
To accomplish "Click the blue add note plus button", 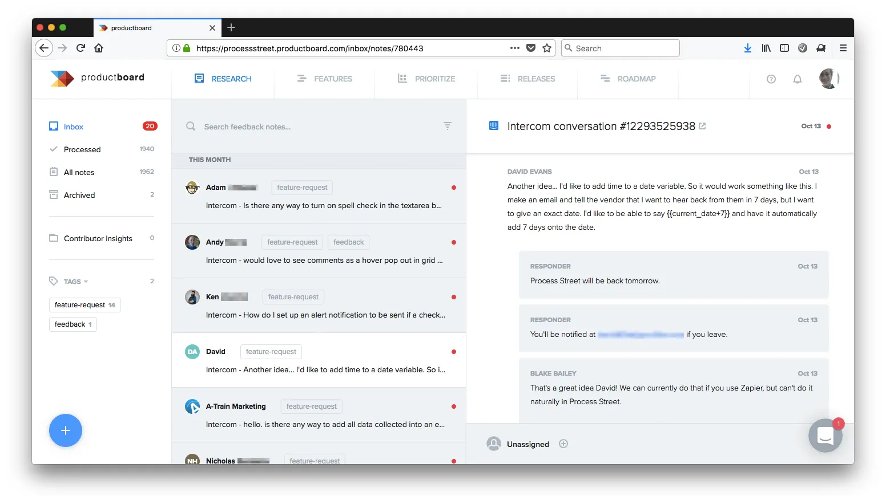I will pos(66,430).
